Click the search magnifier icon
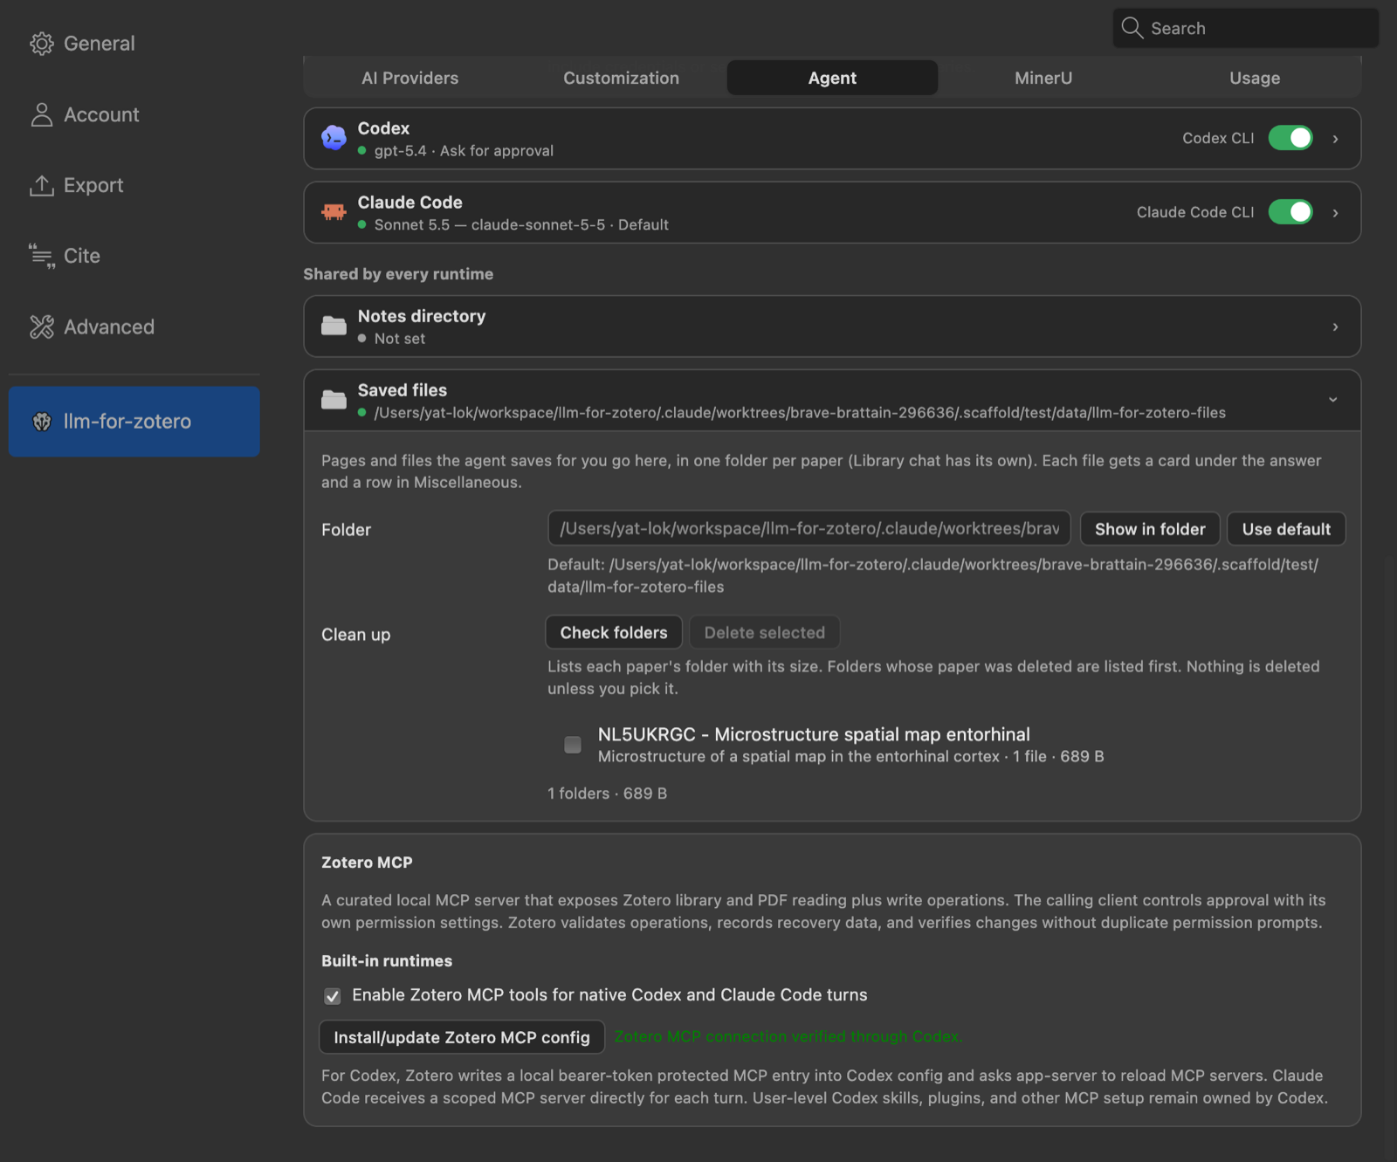The height and width of the screenshot is (1162, 1397). pyautogui.click(x=1132, y=28)
